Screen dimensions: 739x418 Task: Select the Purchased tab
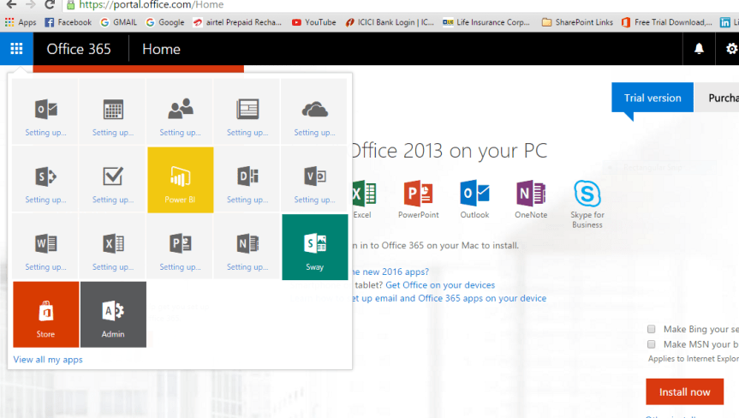722,98
